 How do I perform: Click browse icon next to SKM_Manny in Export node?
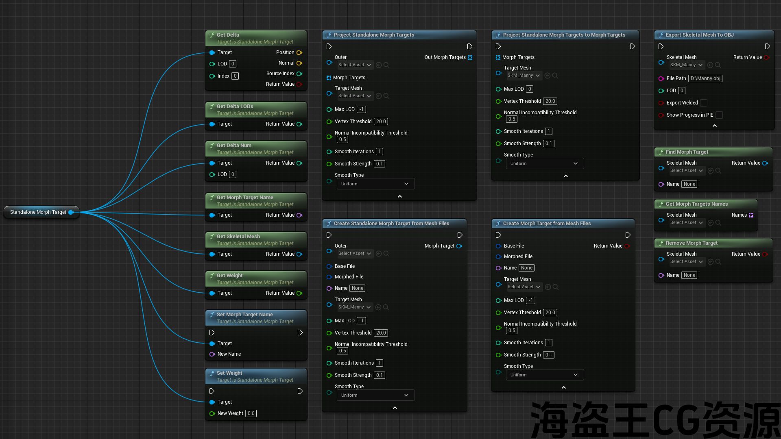(718, 65)
